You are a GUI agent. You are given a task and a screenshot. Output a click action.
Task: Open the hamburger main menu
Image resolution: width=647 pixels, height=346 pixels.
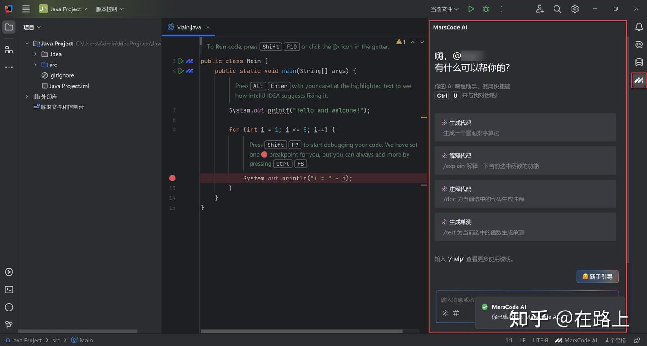pos(26,9)
